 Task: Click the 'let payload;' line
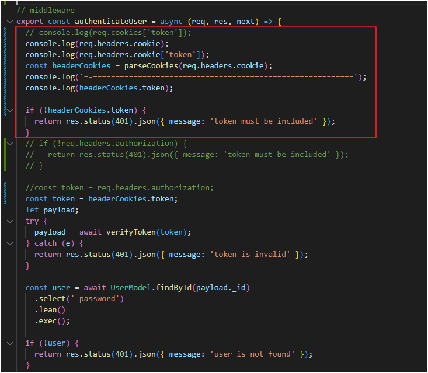pyautogui.click(x=52, y=210)
